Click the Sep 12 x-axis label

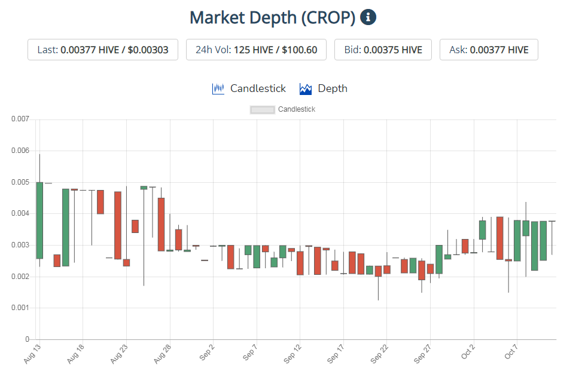292,354
